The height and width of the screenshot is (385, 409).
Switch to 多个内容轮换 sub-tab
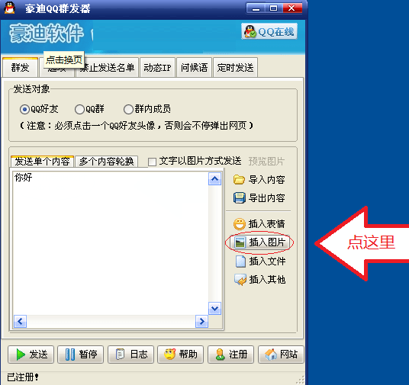(x=106, y=162)
